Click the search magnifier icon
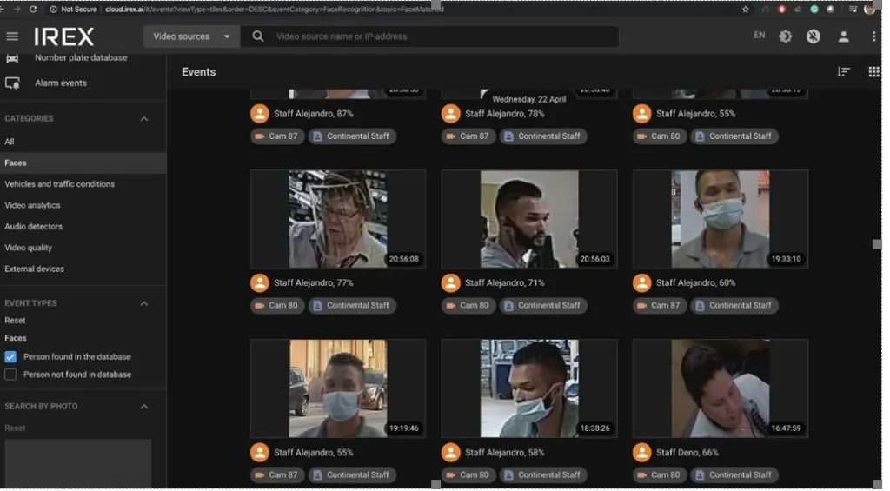Screen dimensions: 890x491 pyautogui.click(x=257, y=36)
